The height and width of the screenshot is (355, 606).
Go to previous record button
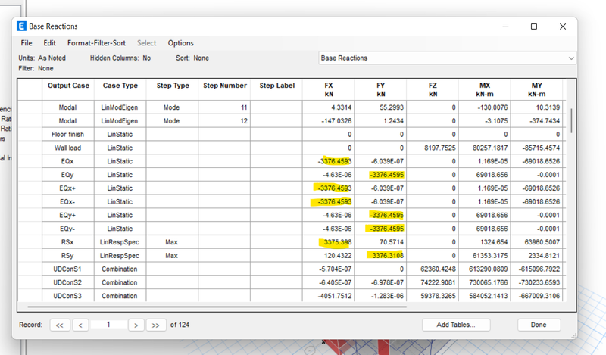click(80, 325)
